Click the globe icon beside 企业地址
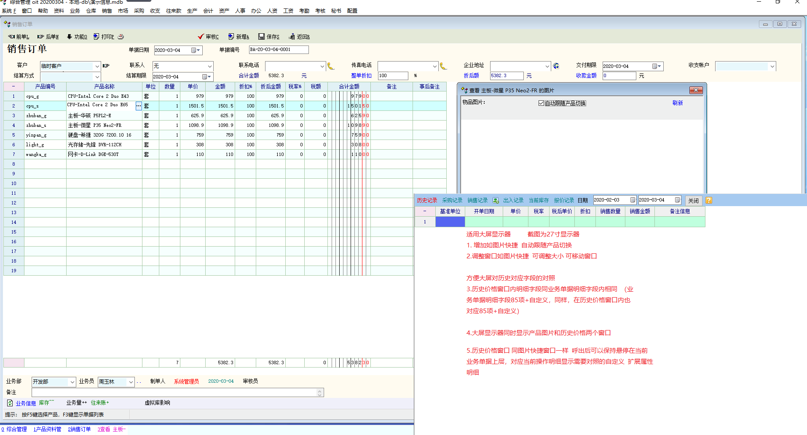Viewport: 807px width, 435px height. [x=556, y=66]
